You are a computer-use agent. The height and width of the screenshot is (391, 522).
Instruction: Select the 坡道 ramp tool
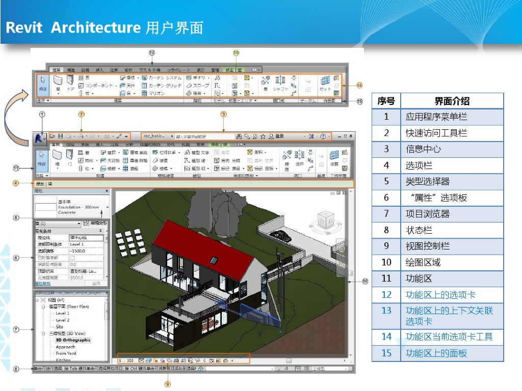pyautogui.click(x=160, y=160)
